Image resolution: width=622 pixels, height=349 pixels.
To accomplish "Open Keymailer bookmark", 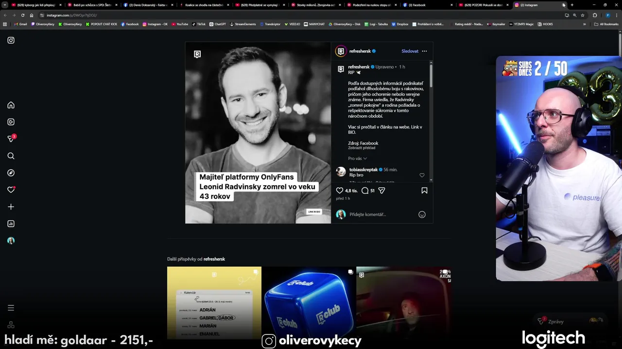I will (496, 24).
